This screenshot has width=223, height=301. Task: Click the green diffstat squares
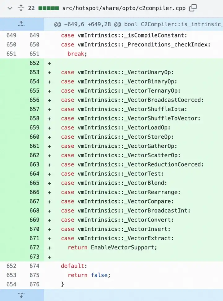coord(48,8)
